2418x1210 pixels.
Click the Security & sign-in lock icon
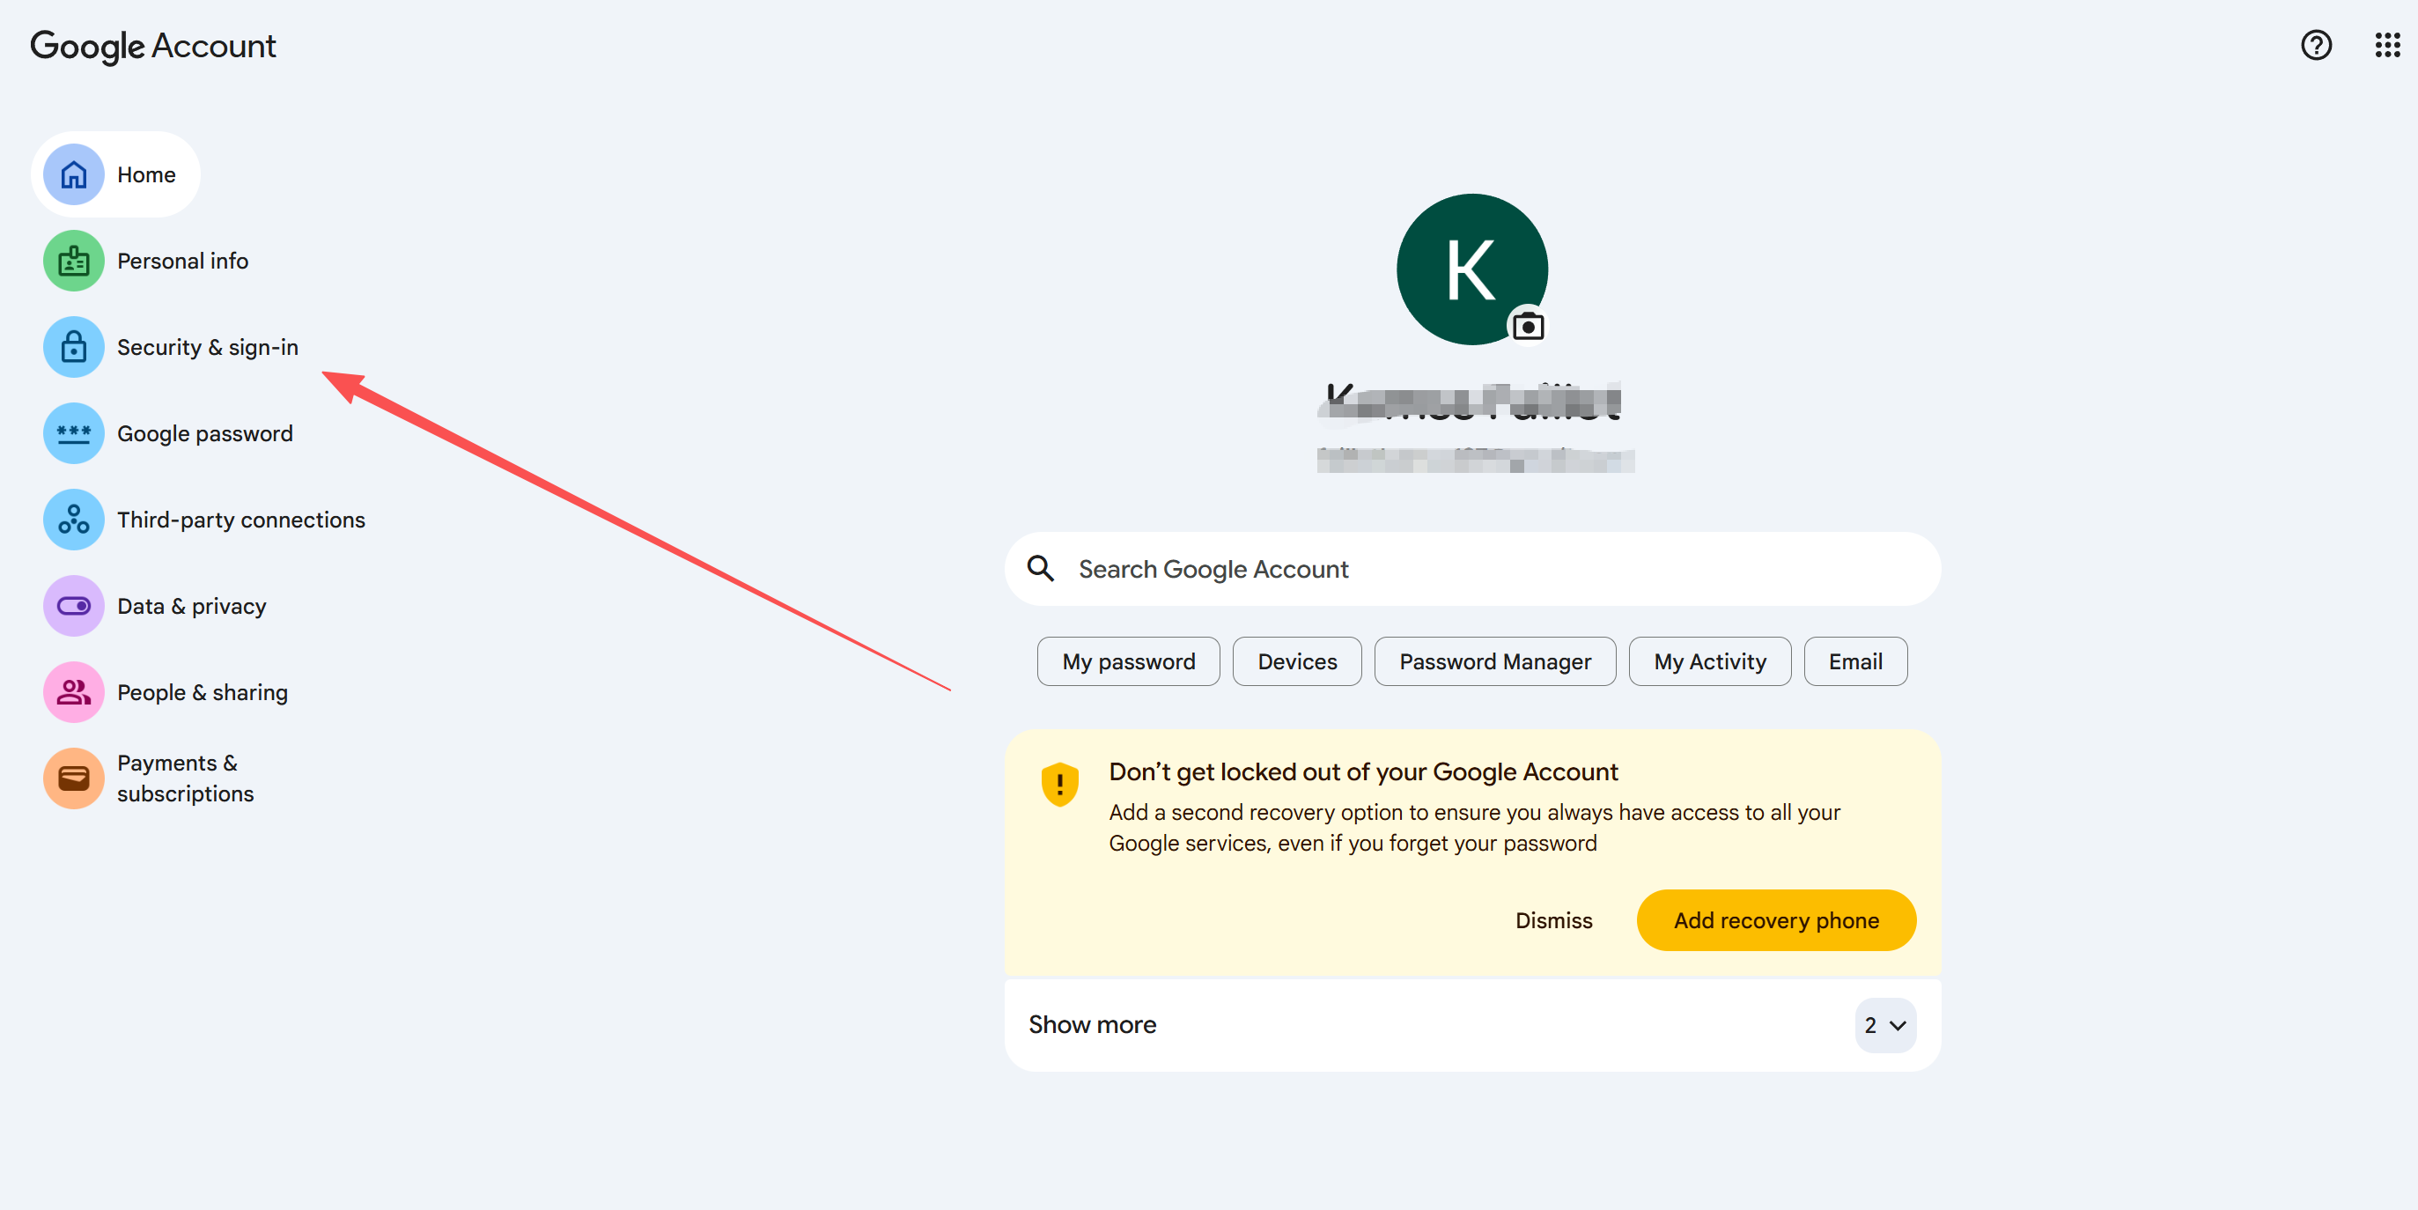73,347
